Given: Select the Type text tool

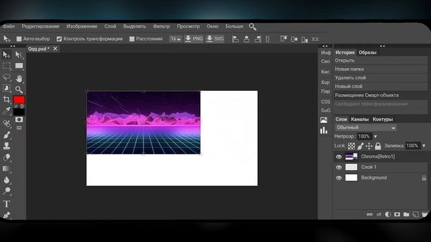Looking at the screenshot, I should (7, 204).
